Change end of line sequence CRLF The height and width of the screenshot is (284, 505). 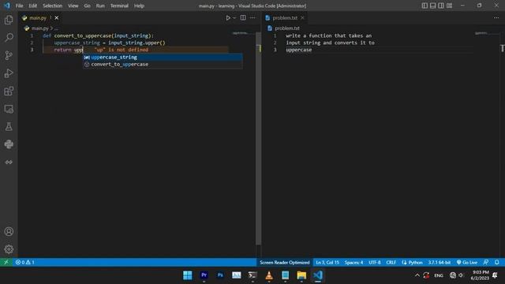click(391, 263)
